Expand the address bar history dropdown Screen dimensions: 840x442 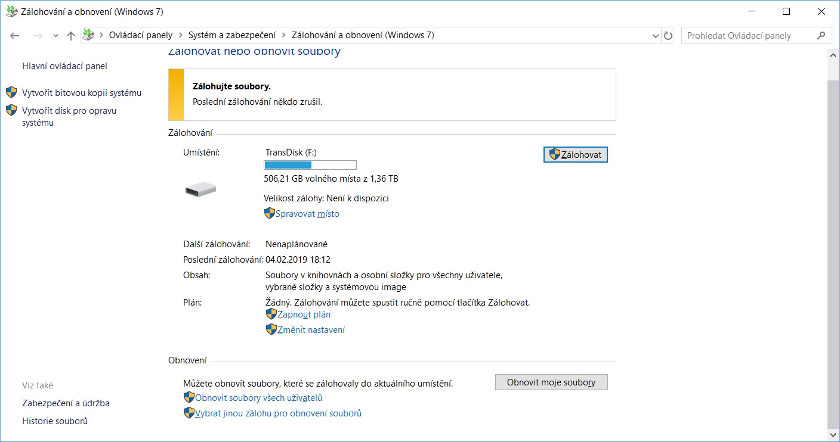(x=656, y=36)
